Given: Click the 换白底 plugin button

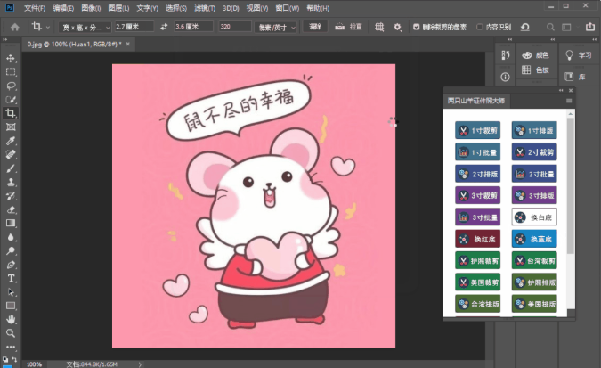Looking at the screenshot, I should coord(534,217).
